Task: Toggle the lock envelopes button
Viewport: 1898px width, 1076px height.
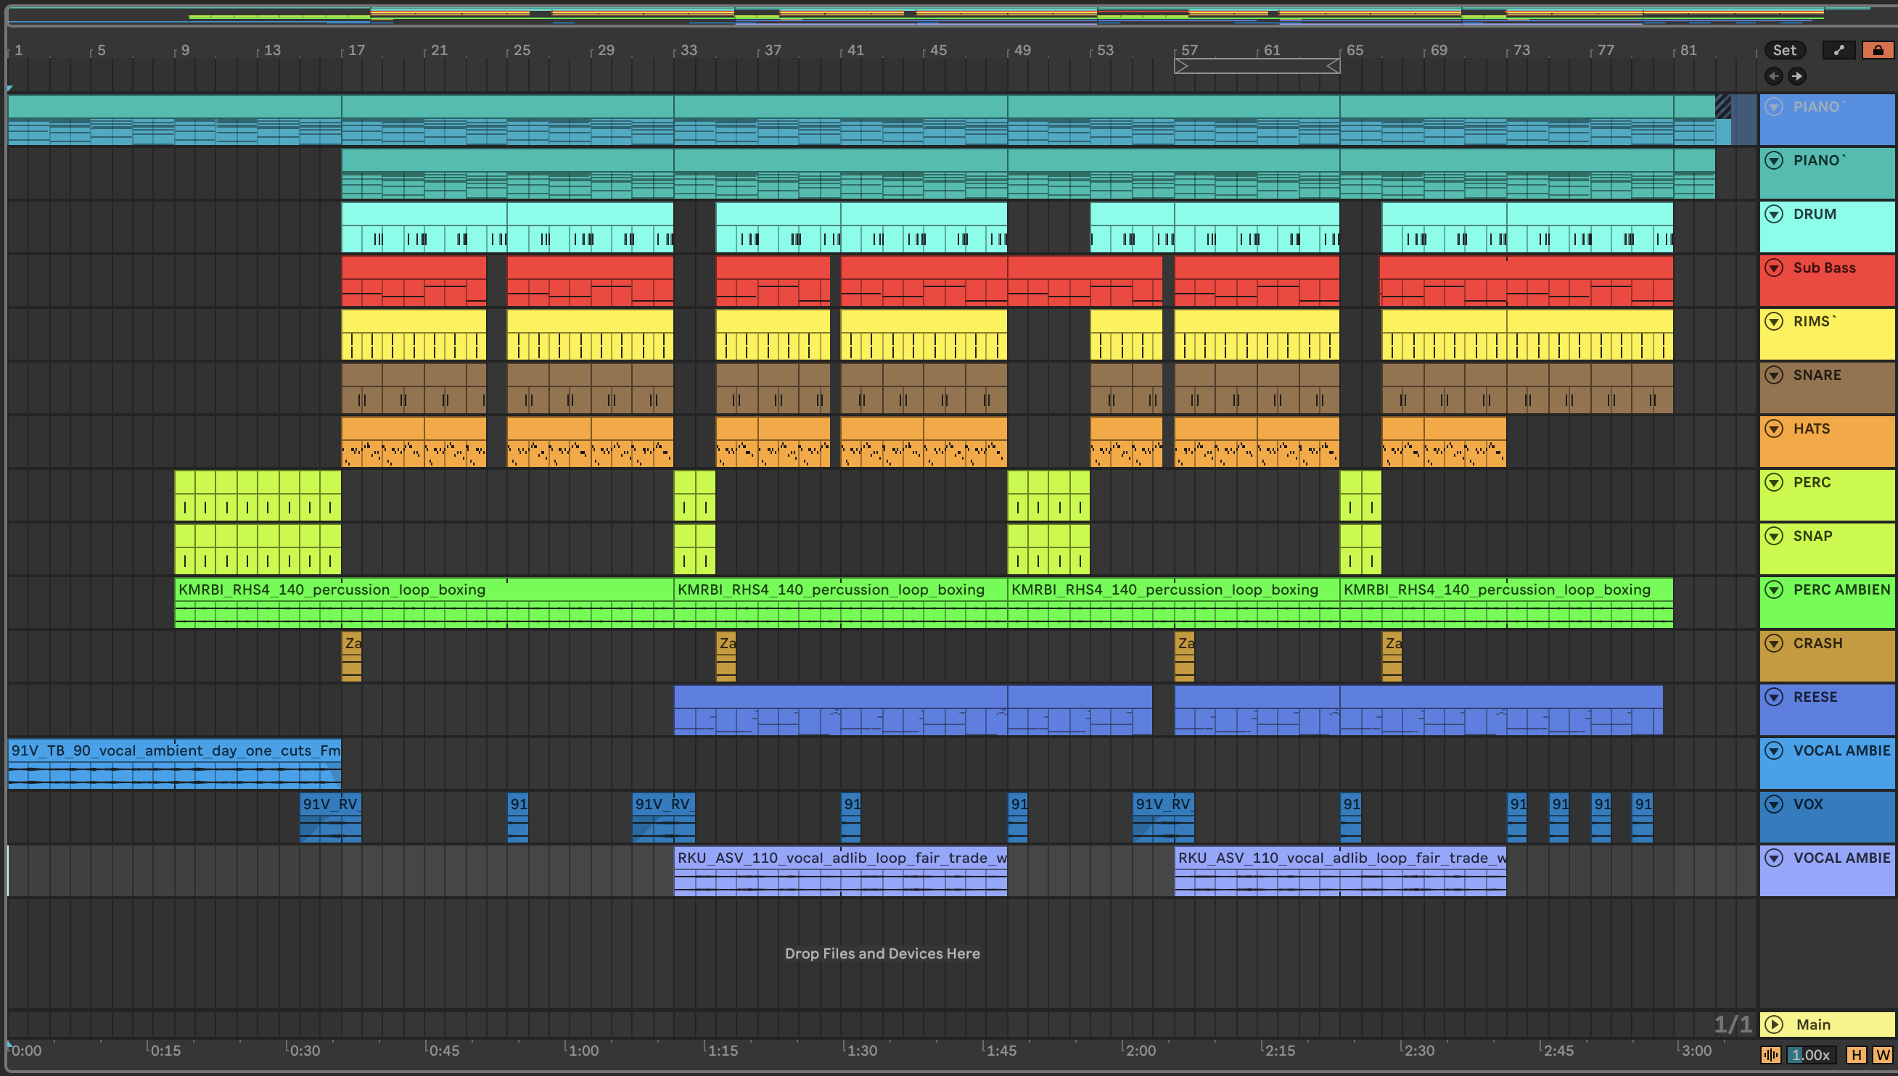Action: pyautogui.click(x=1877, y=50)
